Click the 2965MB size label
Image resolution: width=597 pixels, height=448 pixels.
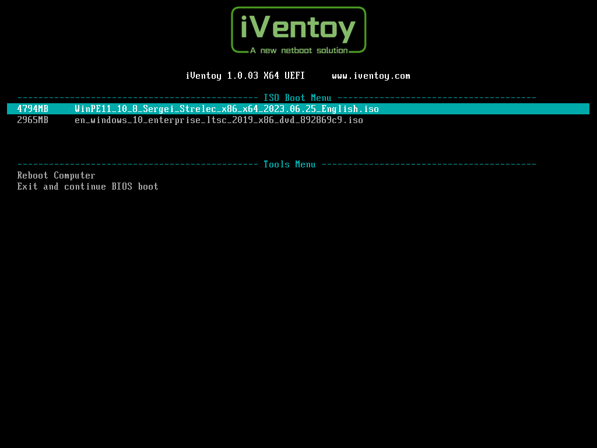point(33,120)
